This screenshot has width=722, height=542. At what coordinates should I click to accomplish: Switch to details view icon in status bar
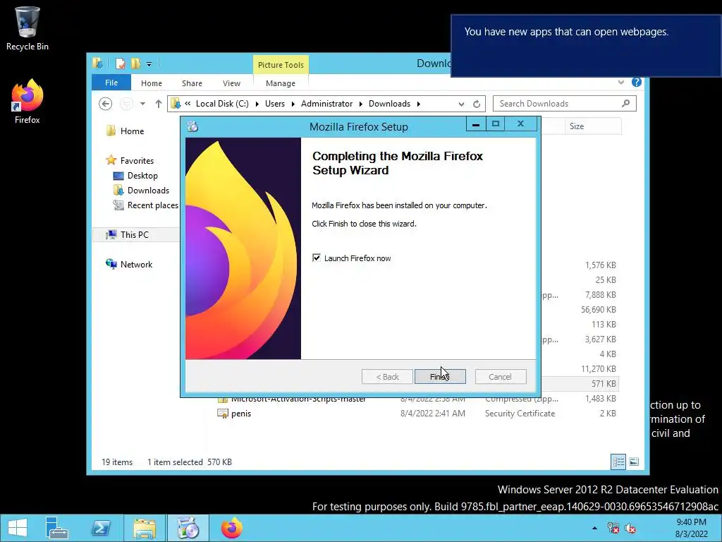click(x=618, y=462)
